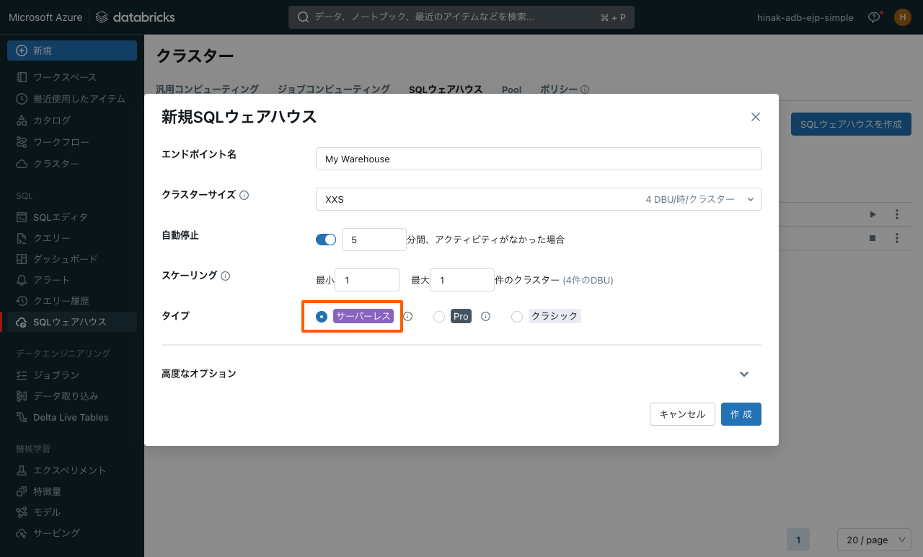
Task: Open the 20 / page dropdown
Action: [875, 540]
